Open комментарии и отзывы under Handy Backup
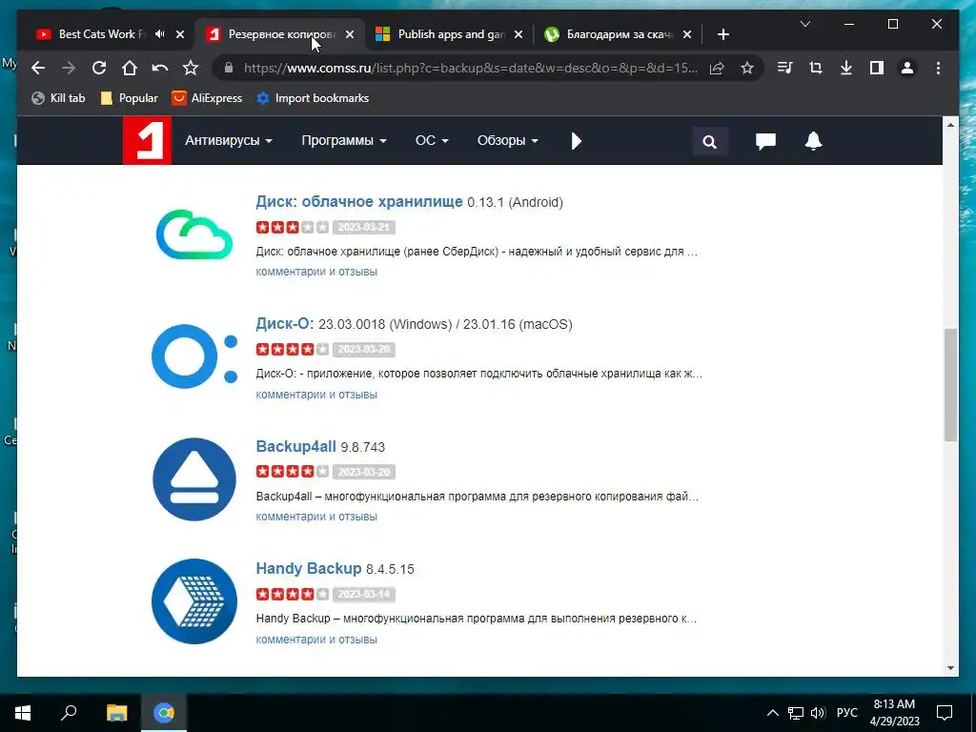This screenshot has width=976, height=732. [316, 640]
